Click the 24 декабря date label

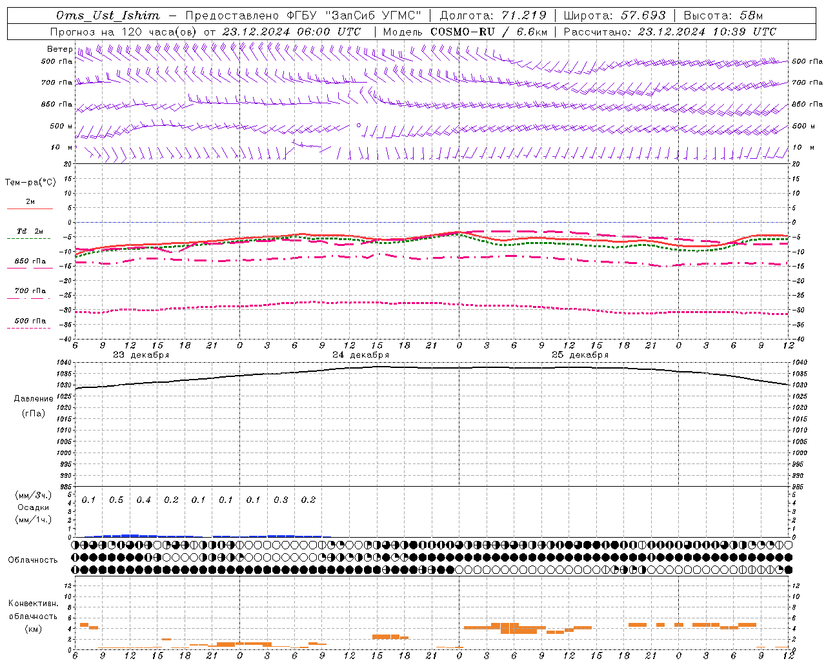361,355
